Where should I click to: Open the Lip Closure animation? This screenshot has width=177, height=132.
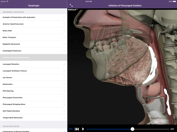click(x=34, y=77)
